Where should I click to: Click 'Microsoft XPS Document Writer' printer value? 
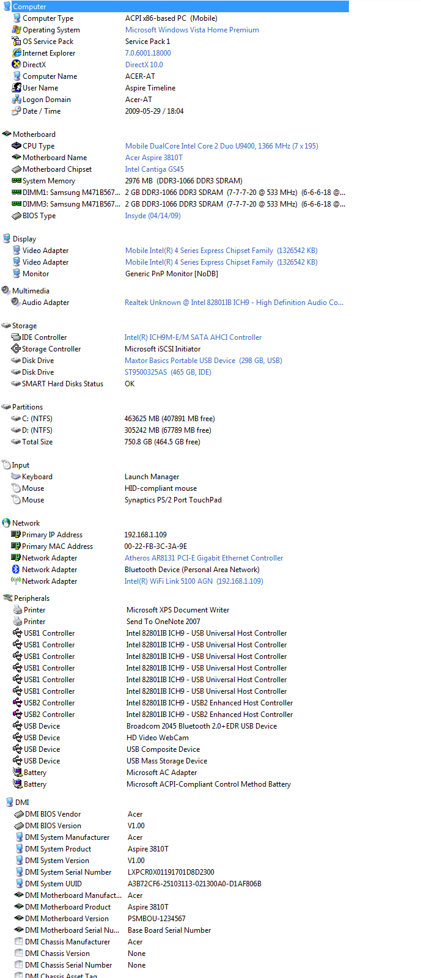[178, 610]
